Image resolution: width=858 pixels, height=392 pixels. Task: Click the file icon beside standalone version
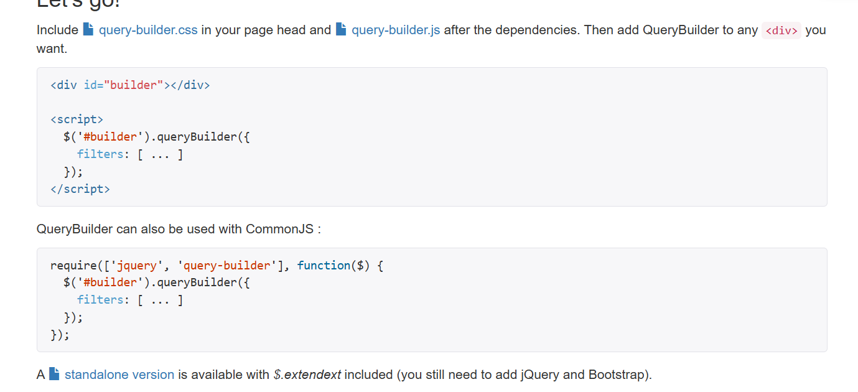tap(54, 374)
